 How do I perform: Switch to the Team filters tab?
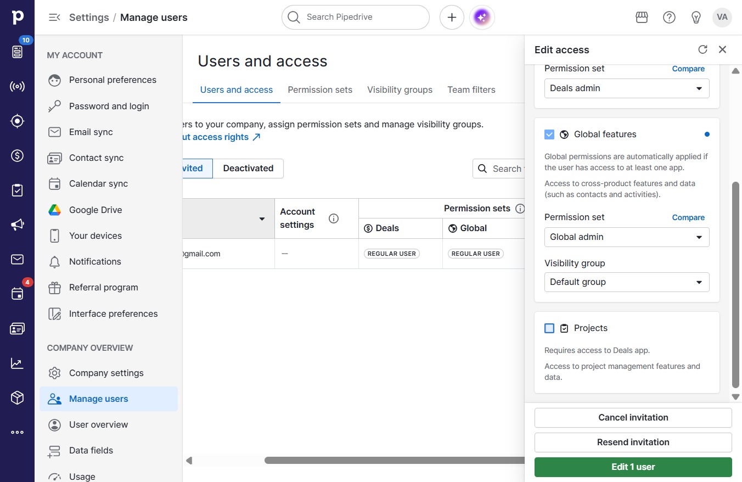[x=471, y=90]
